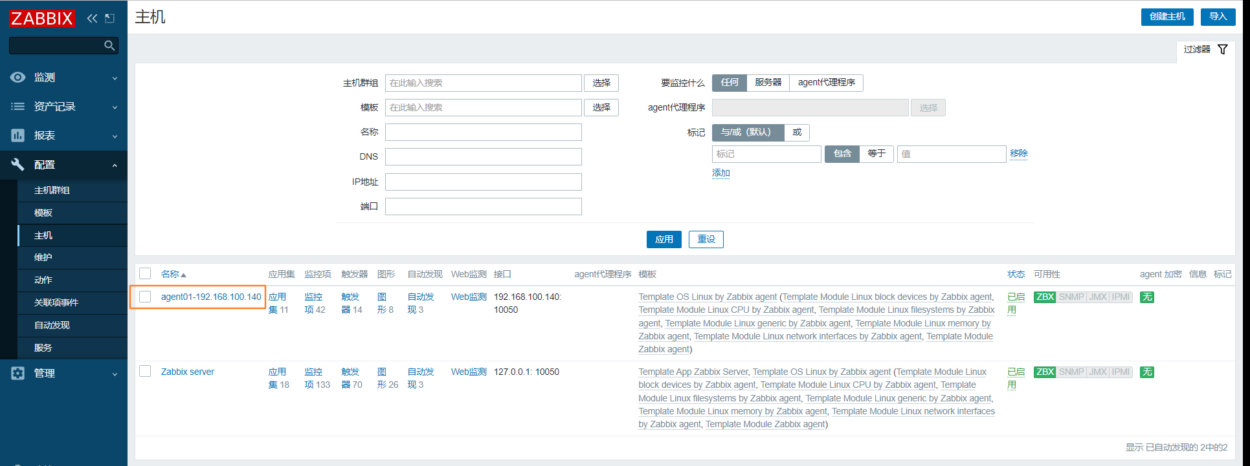Click 添加 tag link

pyautogui.click(x=721, y=173)
